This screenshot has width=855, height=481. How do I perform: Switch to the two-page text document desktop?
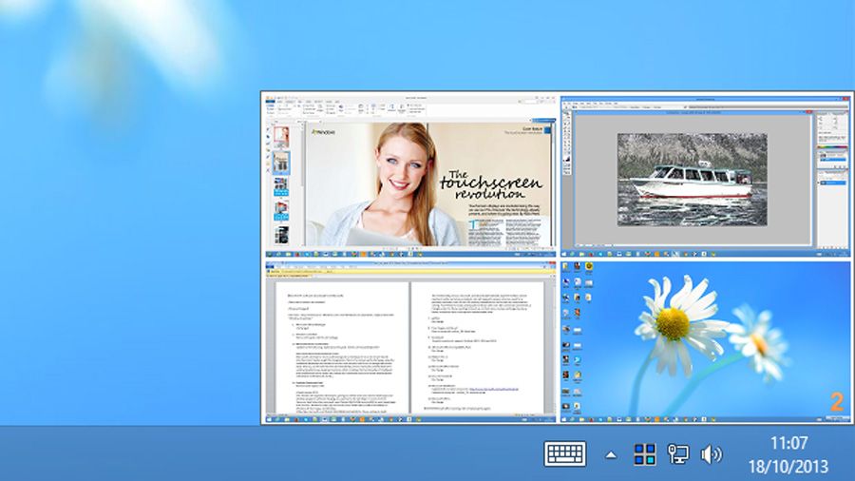410,342
